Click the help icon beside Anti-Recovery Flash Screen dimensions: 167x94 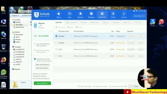point(126,86)
